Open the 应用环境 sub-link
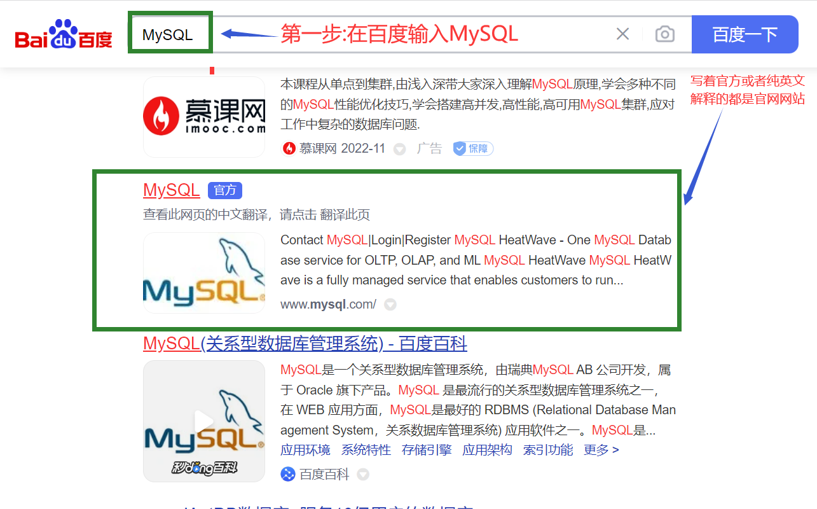This screenshot has height=509, width=817. (305, 450)
